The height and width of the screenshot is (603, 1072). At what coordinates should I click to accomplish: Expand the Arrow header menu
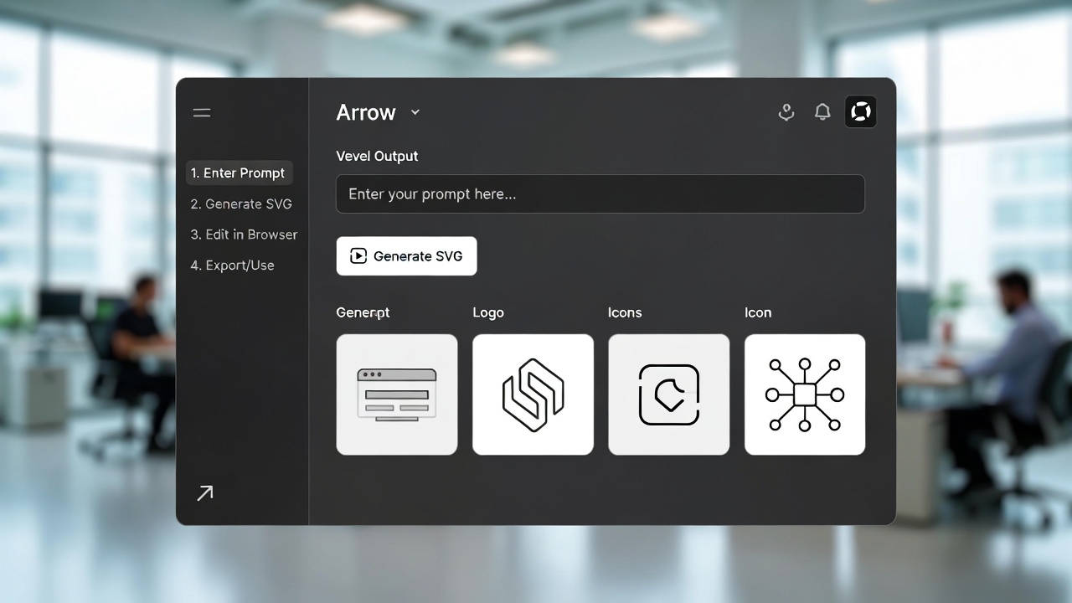tap(379, 112)
